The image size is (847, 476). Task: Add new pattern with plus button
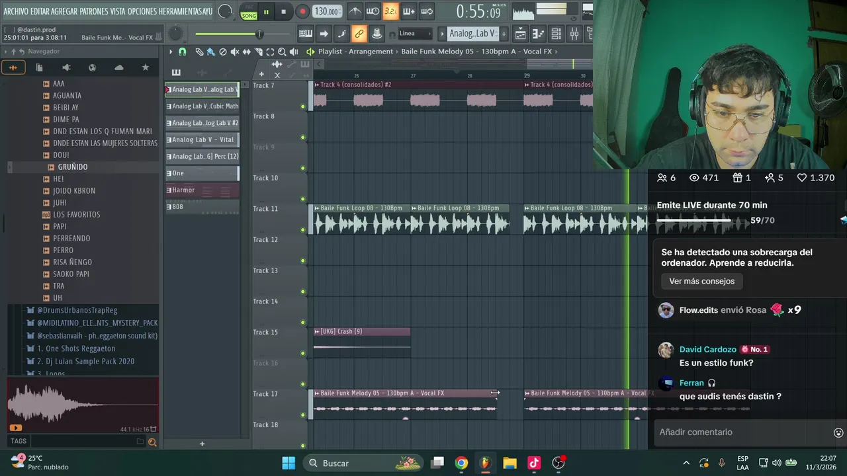coord(504,34)
